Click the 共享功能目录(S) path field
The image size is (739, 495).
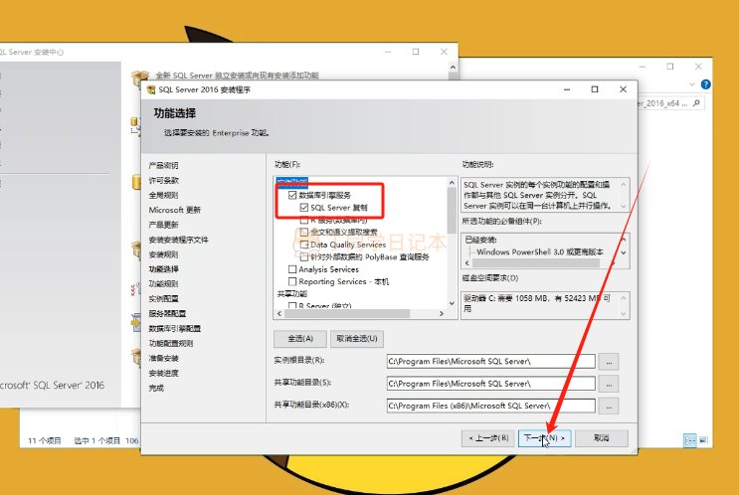[x=490, y=384]
